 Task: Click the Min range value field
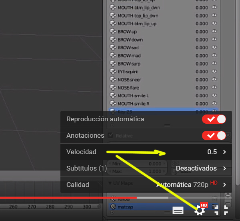pos(138,164)
